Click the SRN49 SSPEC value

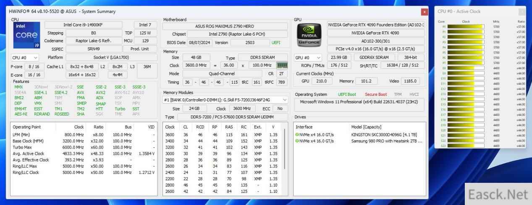[93, 49]
